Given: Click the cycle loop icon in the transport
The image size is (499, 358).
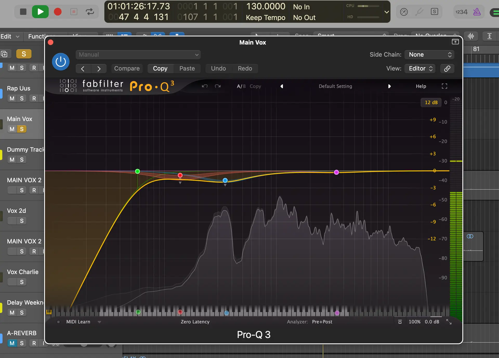Looking at the screenshot, I should 90,12.
